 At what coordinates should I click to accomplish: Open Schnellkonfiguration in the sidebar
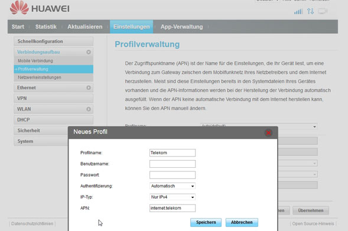54,41
